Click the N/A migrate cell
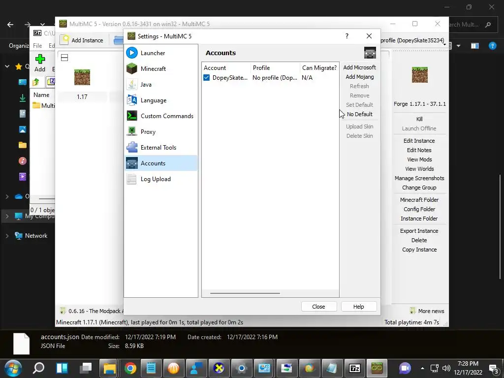The height and width of the screenshot is (378, 504). tap(307, 78)
